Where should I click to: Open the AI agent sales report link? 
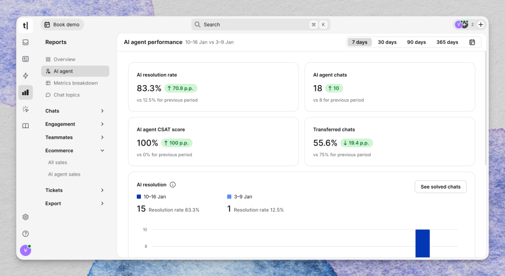pos(64,174)
